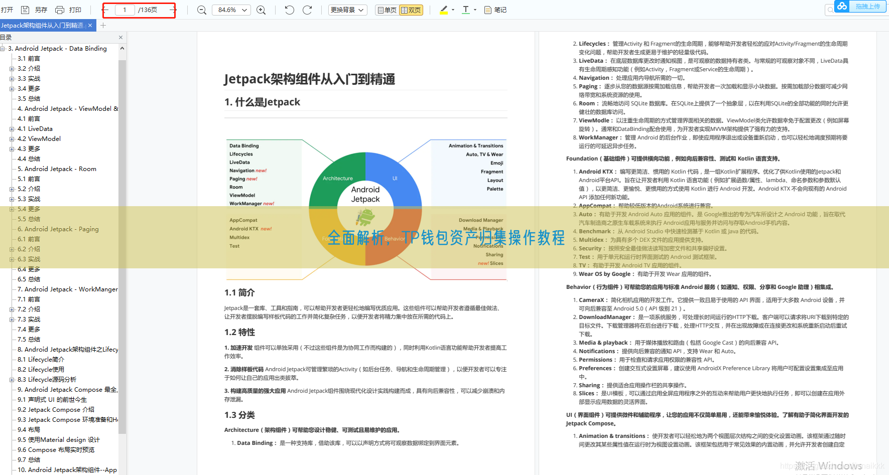The width and height of the screenshot is (889, 475).
Task: Open a new tab with plus
Action: 103,26
